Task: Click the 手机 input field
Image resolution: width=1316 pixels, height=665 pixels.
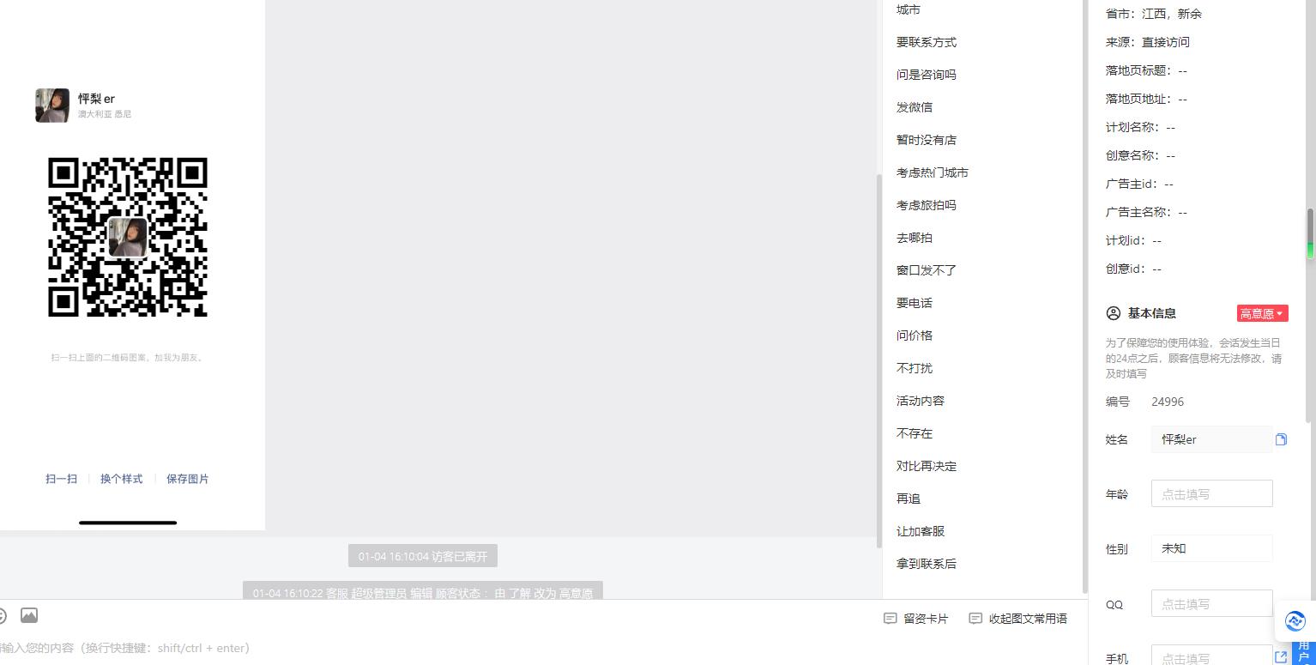Action: (1211, 656)
